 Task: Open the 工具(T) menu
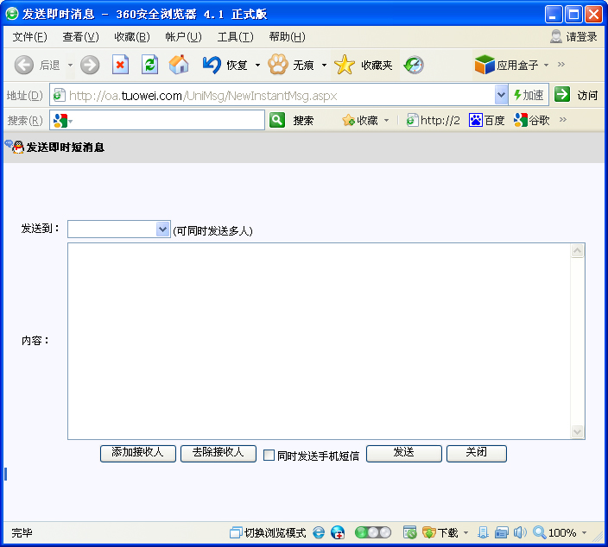235,36
